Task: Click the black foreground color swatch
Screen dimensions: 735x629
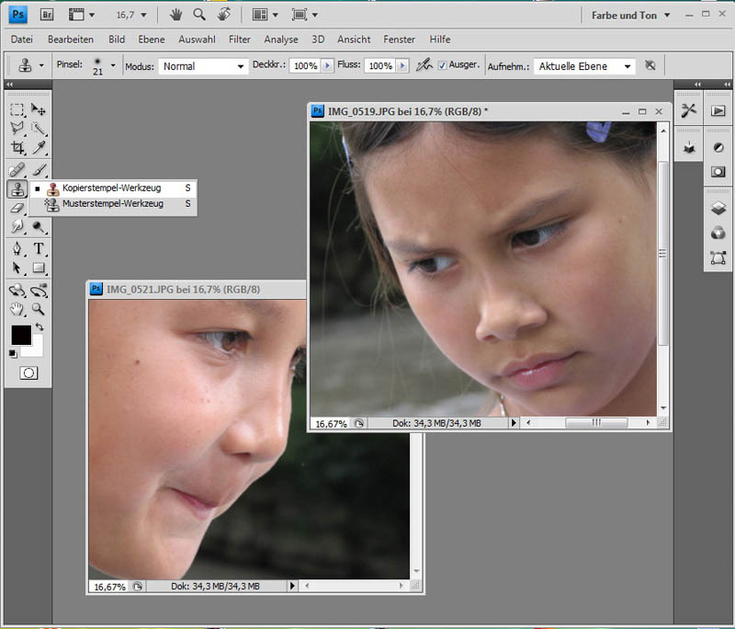Action: click(x=20, y=335)
